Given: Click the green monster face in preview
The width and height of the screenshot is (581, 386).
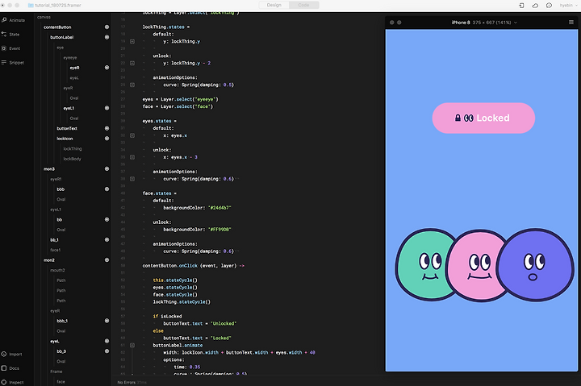Looking at the screenshot, I should click(425, 264).
